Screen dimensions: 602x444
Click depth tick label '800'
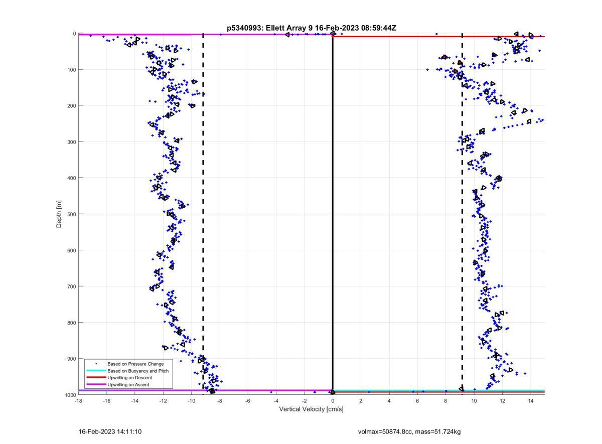[x=72, y=323]
